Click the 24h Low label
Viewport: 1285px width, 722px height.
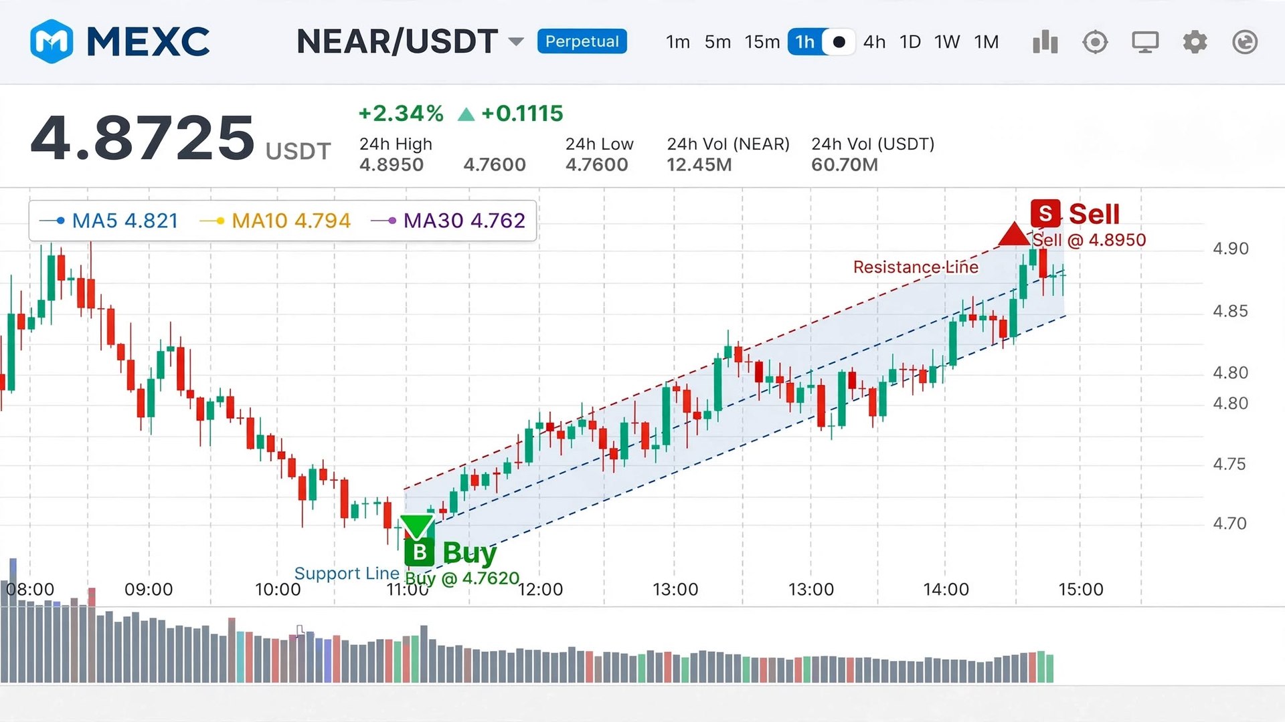click(x=599, y=144)
